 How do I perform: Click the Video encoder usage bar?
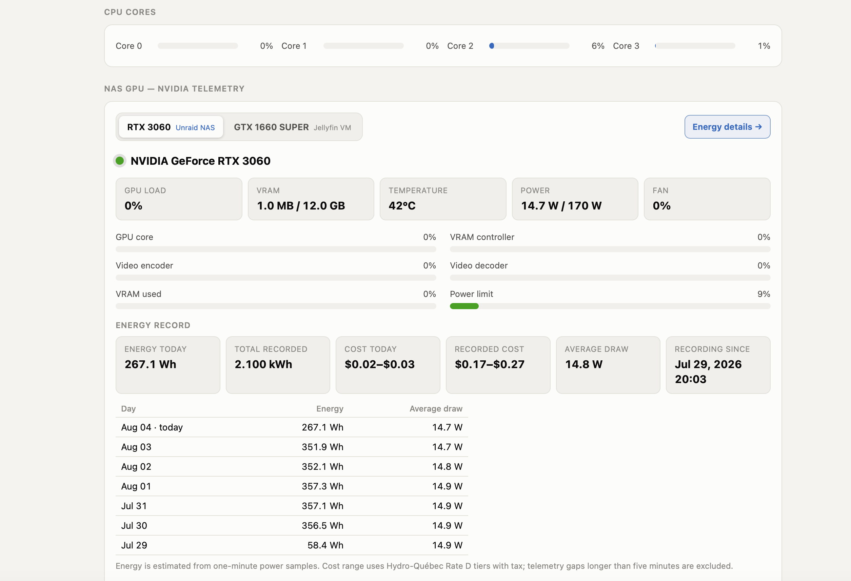pos(276,278)
